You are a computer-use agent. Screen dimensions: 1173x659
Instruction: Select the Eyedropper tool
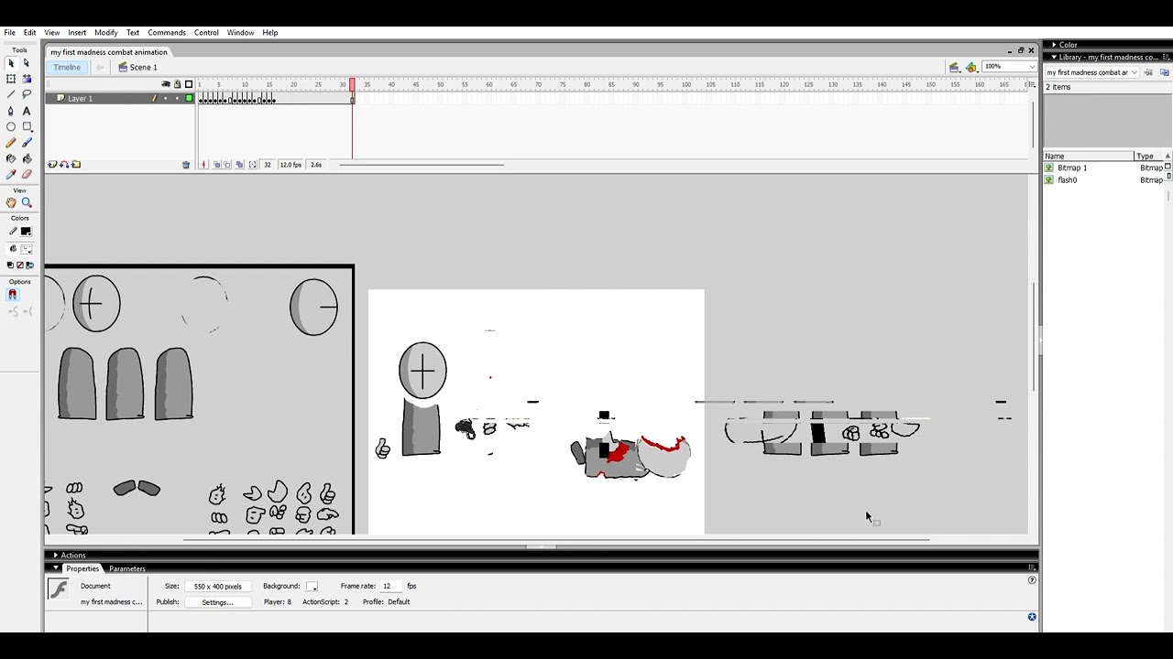pos(11,174)
